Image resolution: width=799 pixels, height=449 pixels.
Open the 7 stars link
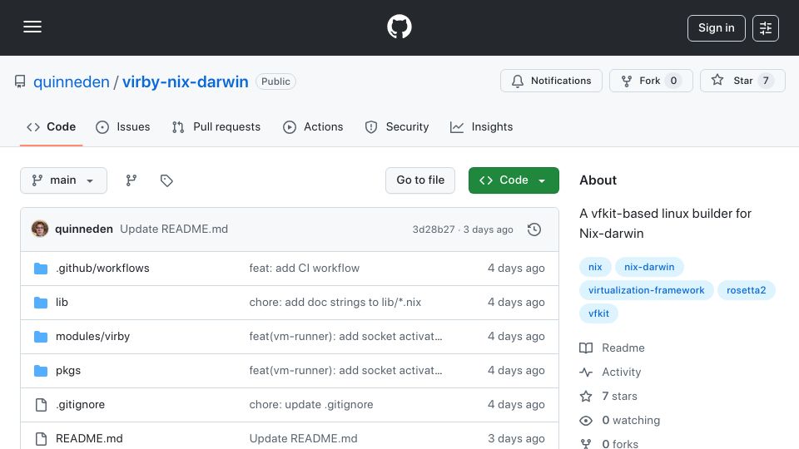tap(619, 396)
